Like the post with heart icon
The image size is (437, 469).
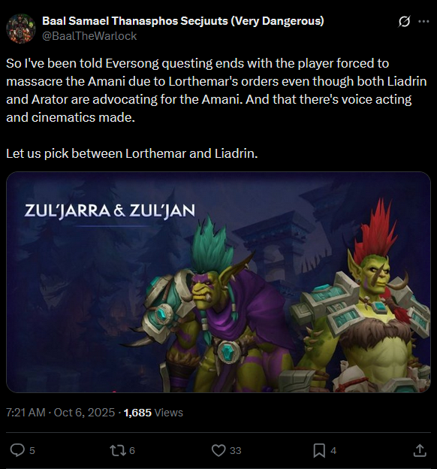point(218,450)
